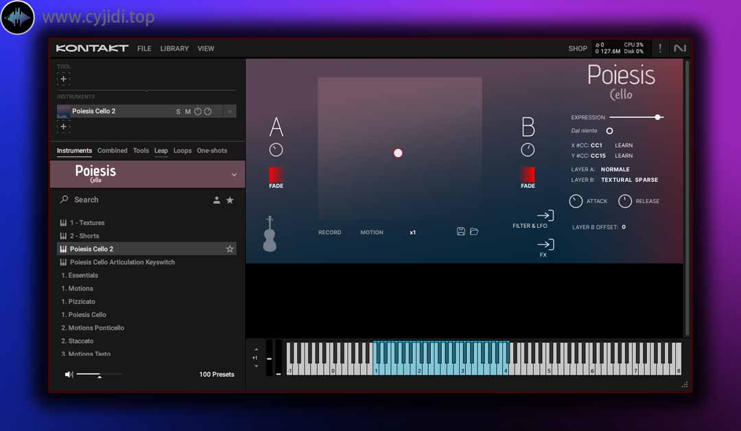The image size is (741, 431).
Task: Click the EXPRESSION slider handle
Action: click(x=657, y=117)
